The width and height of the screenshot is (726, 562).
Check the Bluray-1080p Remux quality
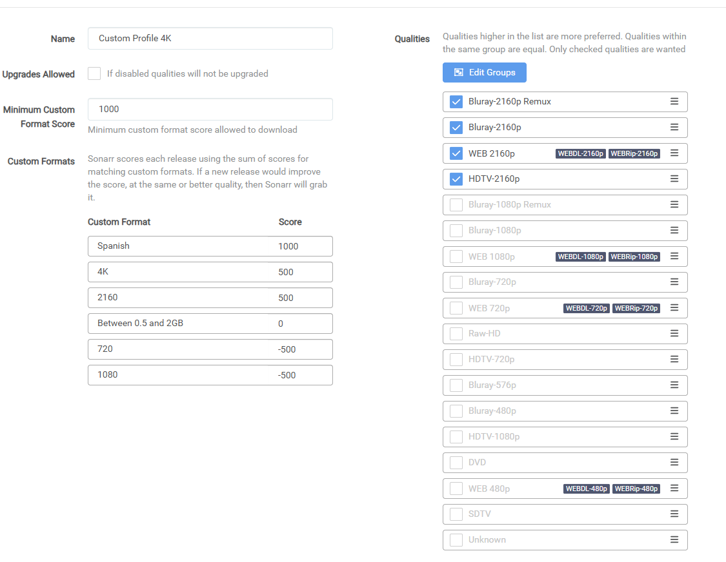pos(456,205)
